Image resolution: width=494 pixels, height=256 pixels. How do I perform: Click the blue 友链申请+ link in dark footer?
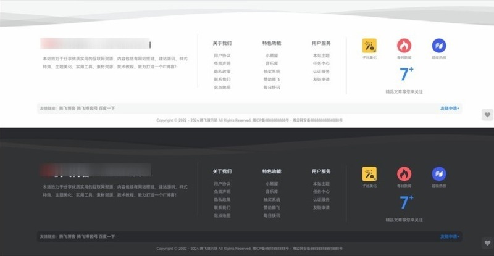pyautogui.click(x=449, y=236)
